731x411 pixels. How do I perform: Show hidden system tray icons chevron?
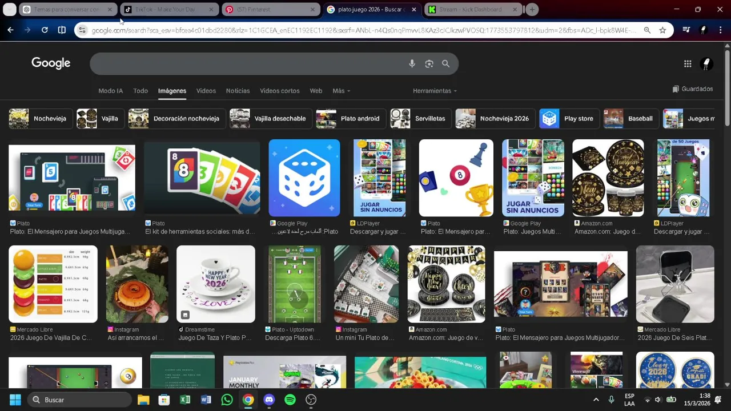pos(596,400)
